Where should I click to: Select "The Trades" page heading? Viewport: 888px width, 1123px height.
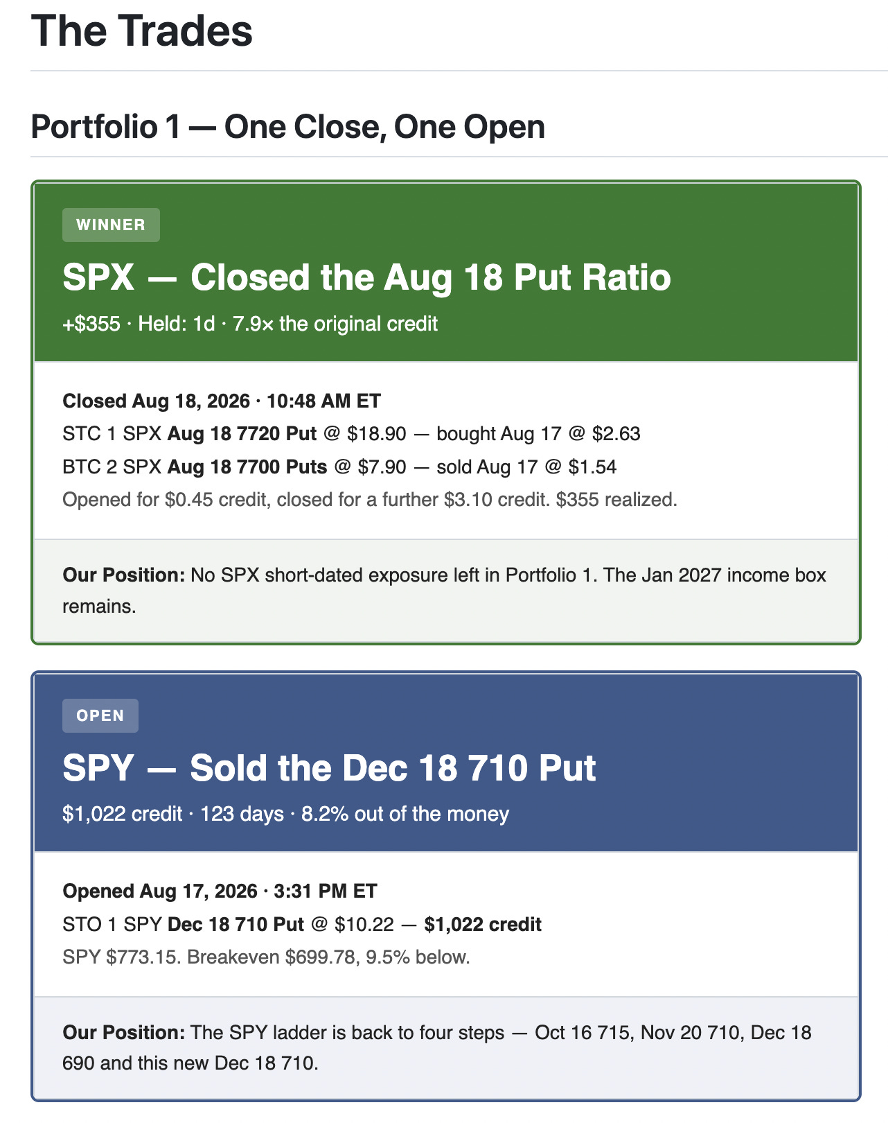142,31
